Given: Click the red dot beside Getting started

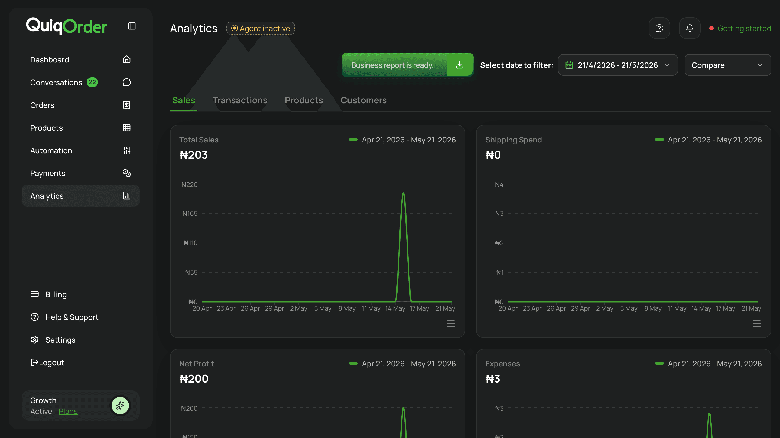Looking at the screenshot, I should [711, 28].
